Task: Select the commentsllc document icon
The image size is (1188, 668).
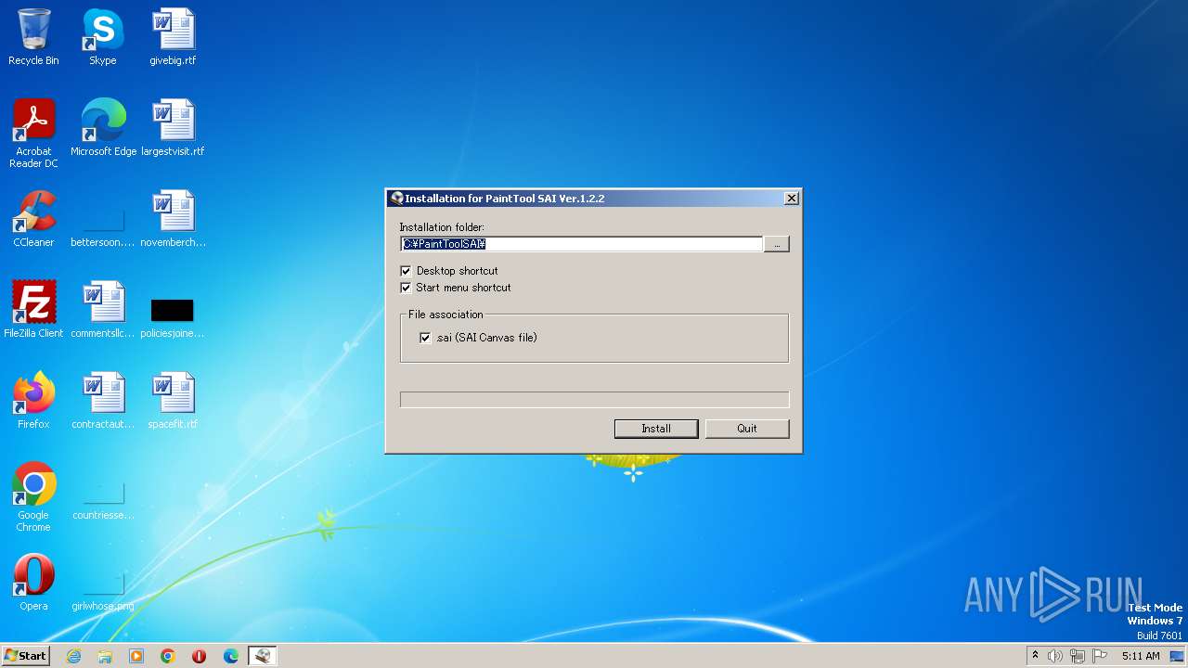Action: [103, 310]
